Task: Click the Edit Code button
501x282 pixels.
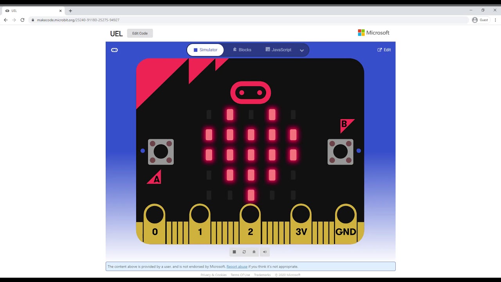Action: [x=140, y=33]
